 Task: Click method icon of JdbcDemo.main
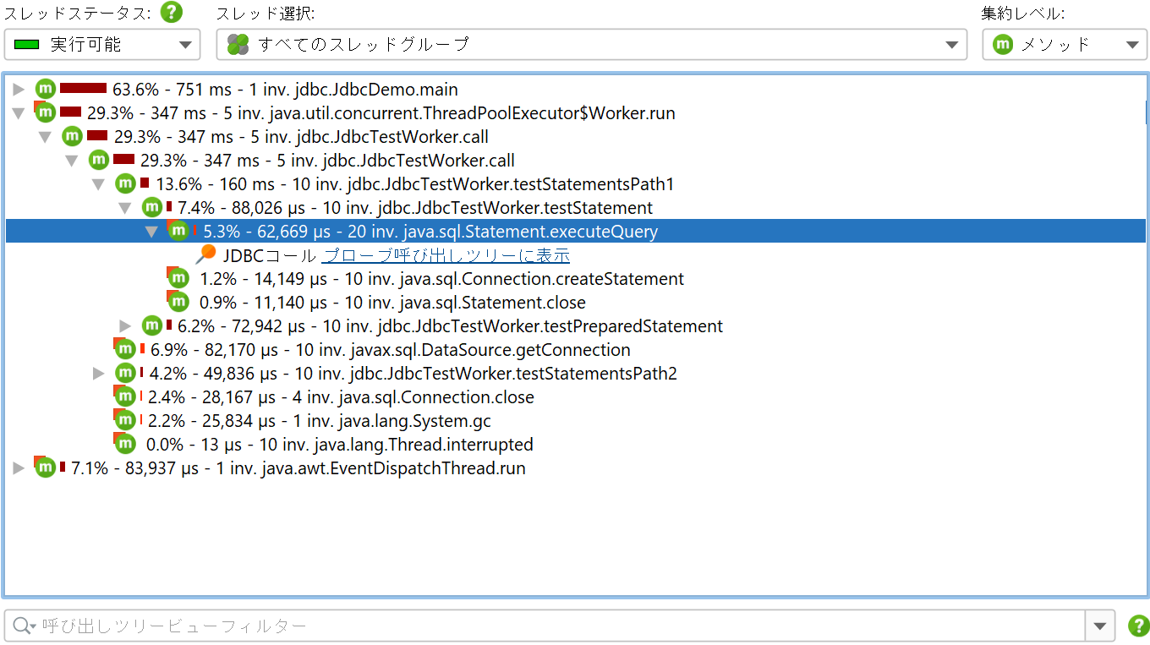pos(45,89)
